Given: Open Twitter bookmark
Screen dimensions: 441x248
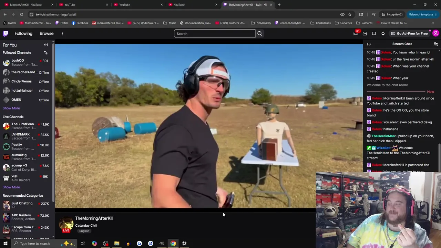Looking at the screenshot, I should pyautogui.click(x=10, y=23).
